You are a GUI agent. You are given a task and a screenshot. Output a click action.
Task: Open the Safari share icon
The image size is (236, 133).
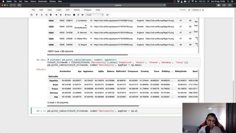(x=224, y=5)
